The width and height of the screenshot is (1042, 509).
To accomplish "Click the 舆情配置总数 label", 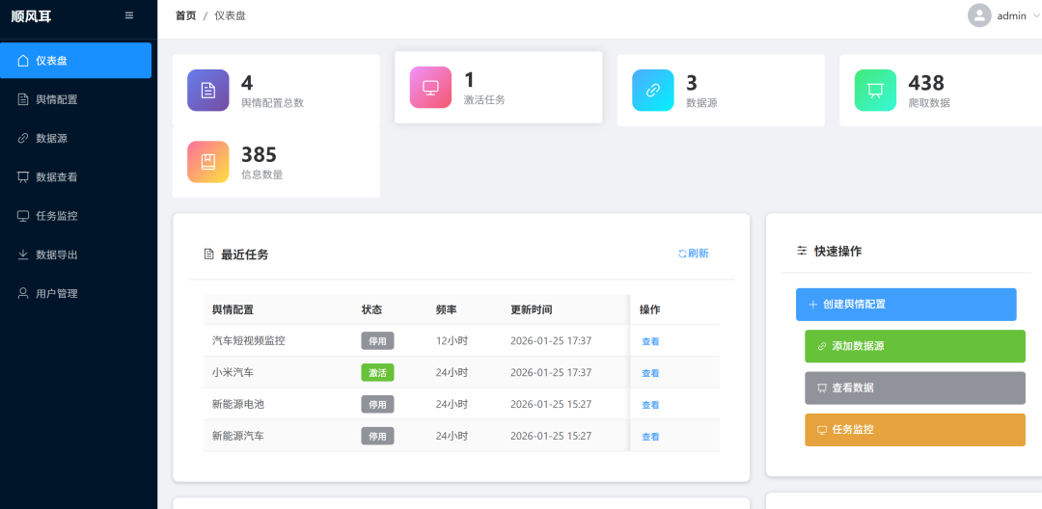I will [272, 103].
